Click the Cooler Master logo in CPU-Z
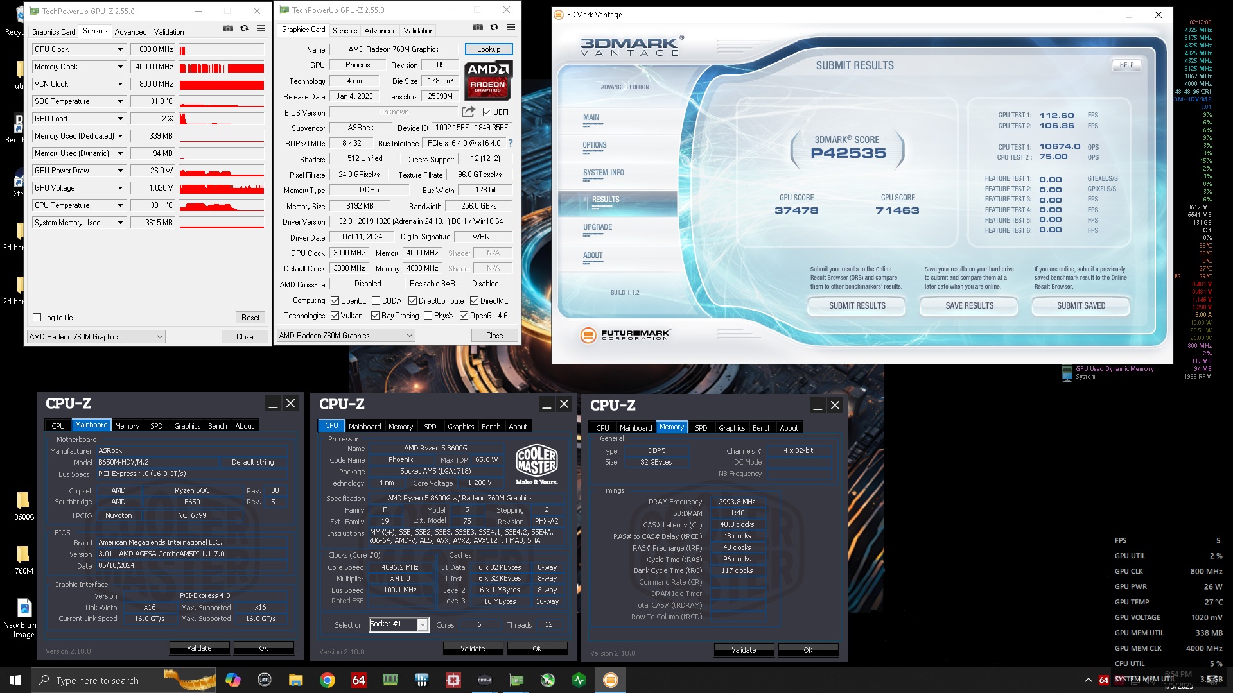The image size is (1233, 693). 537,465
